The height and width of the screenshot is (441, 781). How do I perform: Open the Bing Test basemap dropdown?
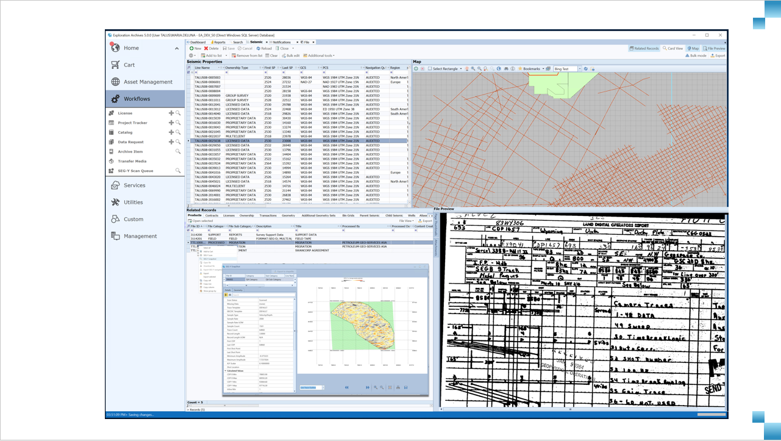pos(579,69)
